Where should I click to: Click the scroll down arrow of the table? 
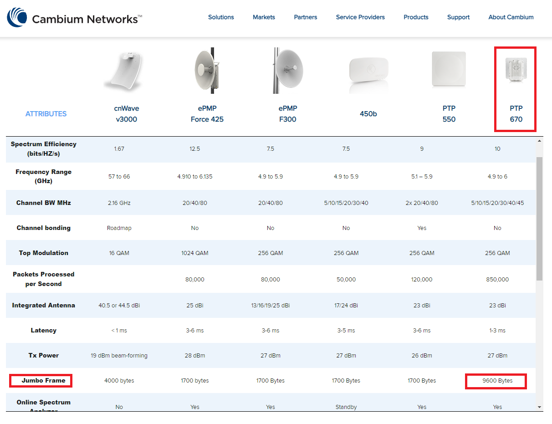pos(540,407)
